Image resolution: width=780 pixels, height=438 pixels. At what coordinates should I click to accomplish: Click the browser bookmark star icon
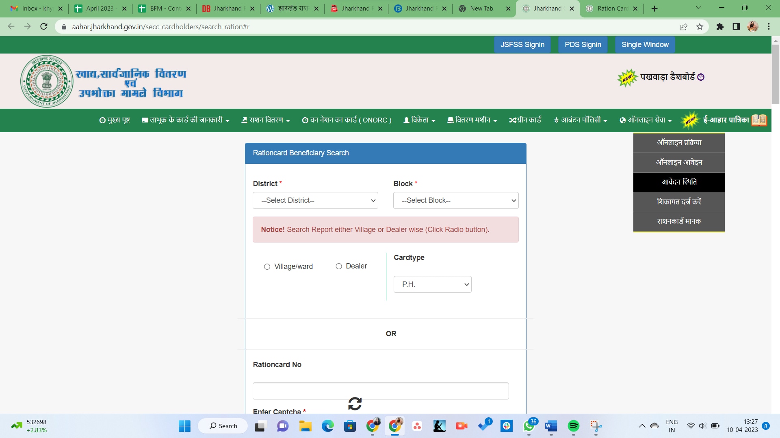click(x=700, y=27)
